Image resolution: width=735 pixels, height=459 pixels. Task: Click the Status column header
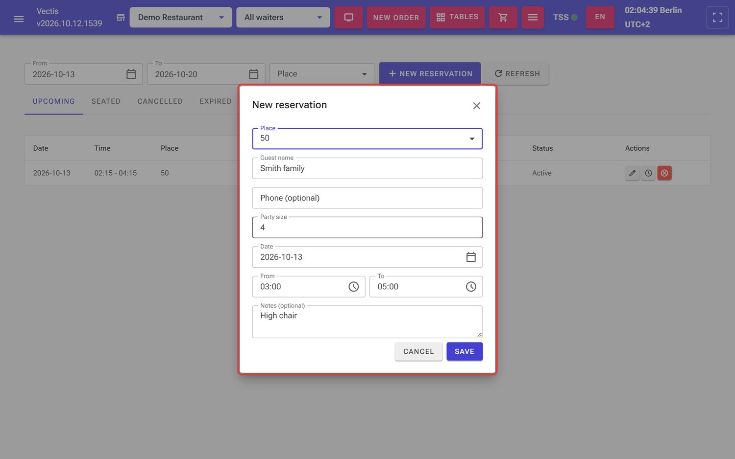(x=542, y=148)
